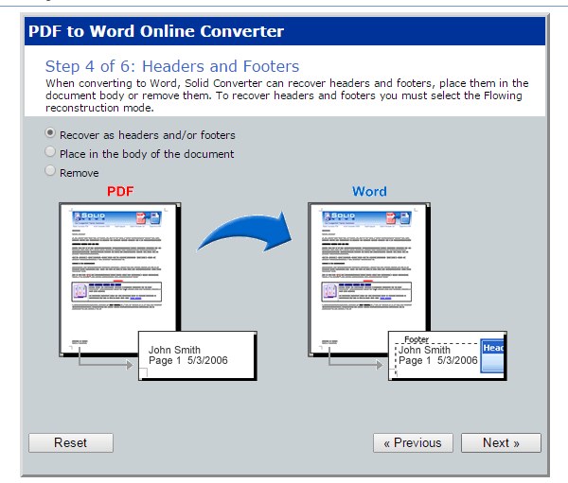Click the purple image box in PDF thumbnail
568x483 pixels.
[x=87, y=296]
